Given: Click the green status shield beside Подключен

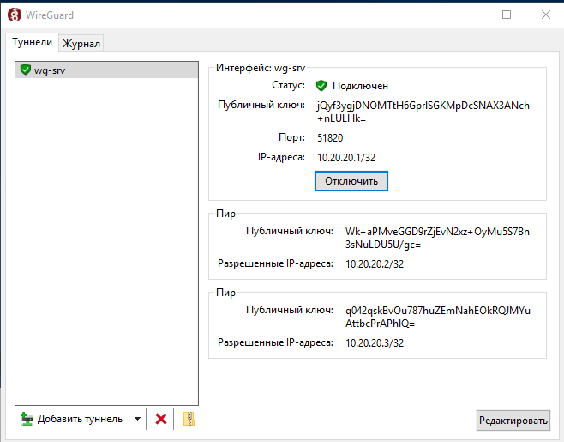Looking at the screenshot, I should pos(321,86).
